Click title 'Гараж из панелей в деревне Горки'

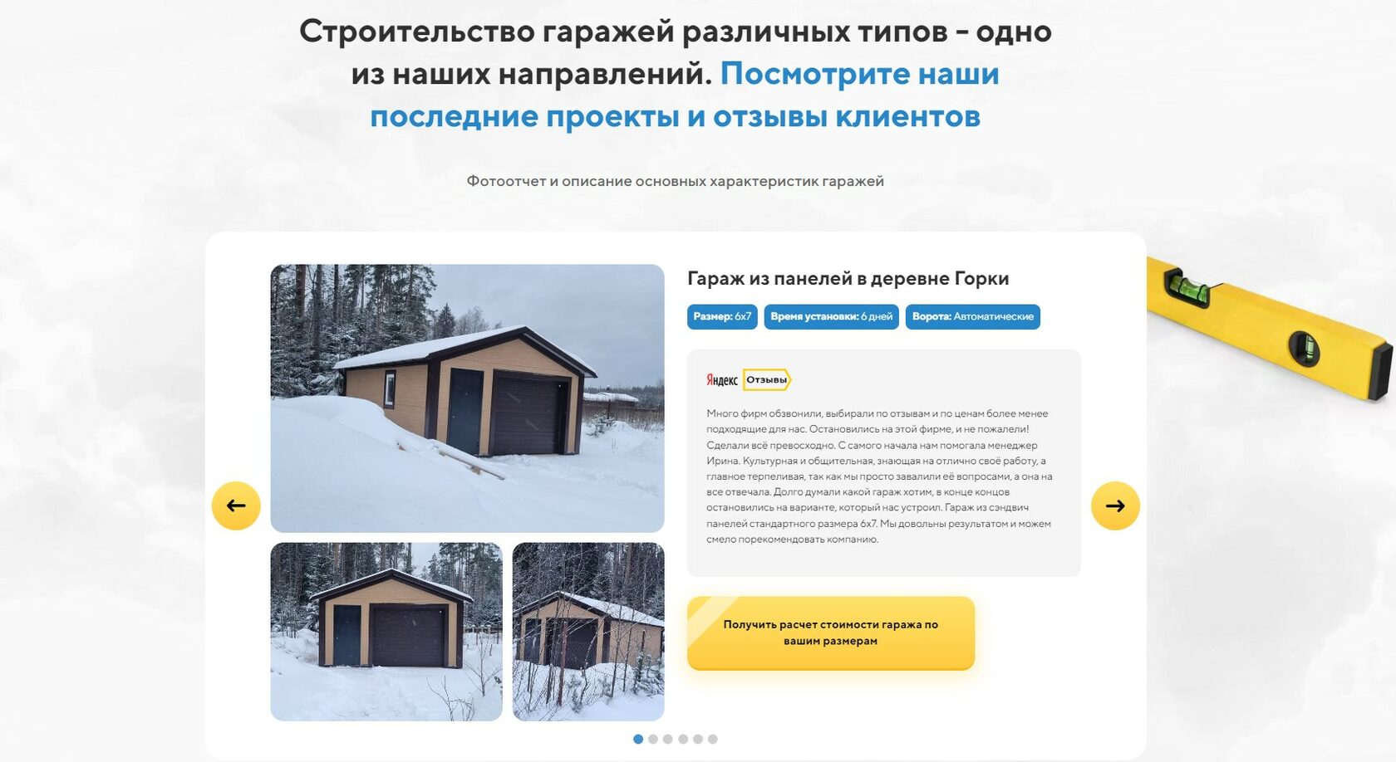[848, 278]
